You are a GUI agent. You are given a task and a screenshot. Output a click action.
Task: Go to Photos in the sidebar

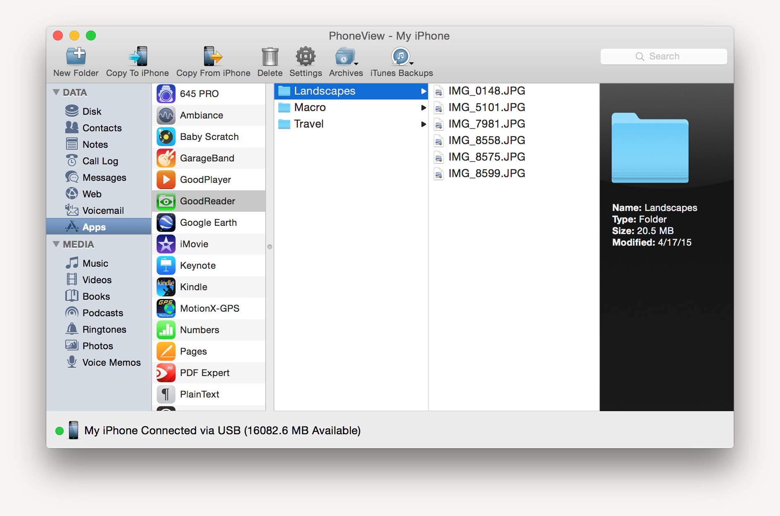97,346
